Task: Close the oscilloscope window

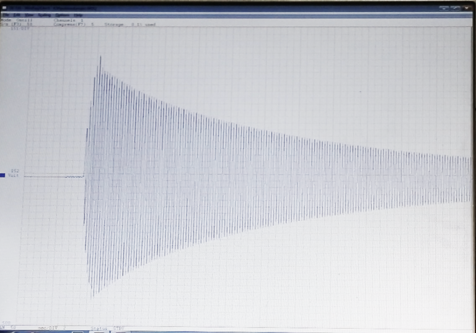Action: 467,8
